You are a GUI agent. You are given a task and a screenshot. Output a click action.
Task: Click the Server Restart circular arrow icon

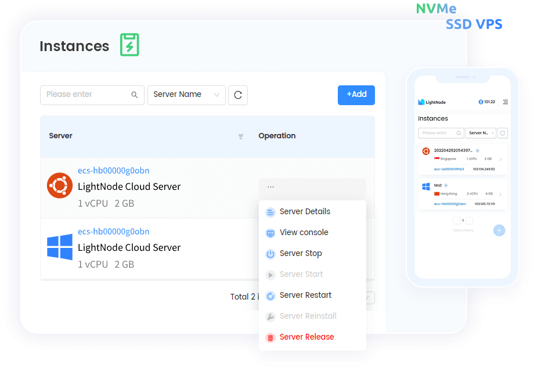point(270,295)
